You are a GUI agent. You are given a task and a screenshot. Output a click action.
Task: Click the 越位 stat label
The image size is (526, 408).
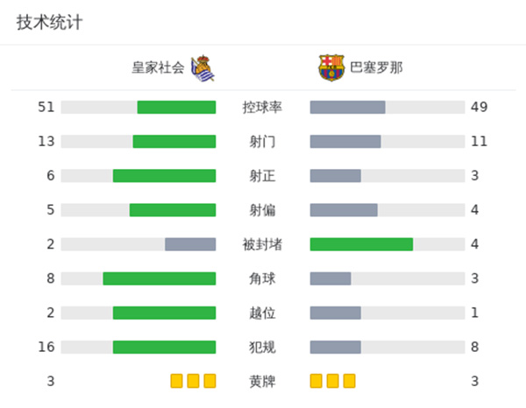[x=262, y=313]
